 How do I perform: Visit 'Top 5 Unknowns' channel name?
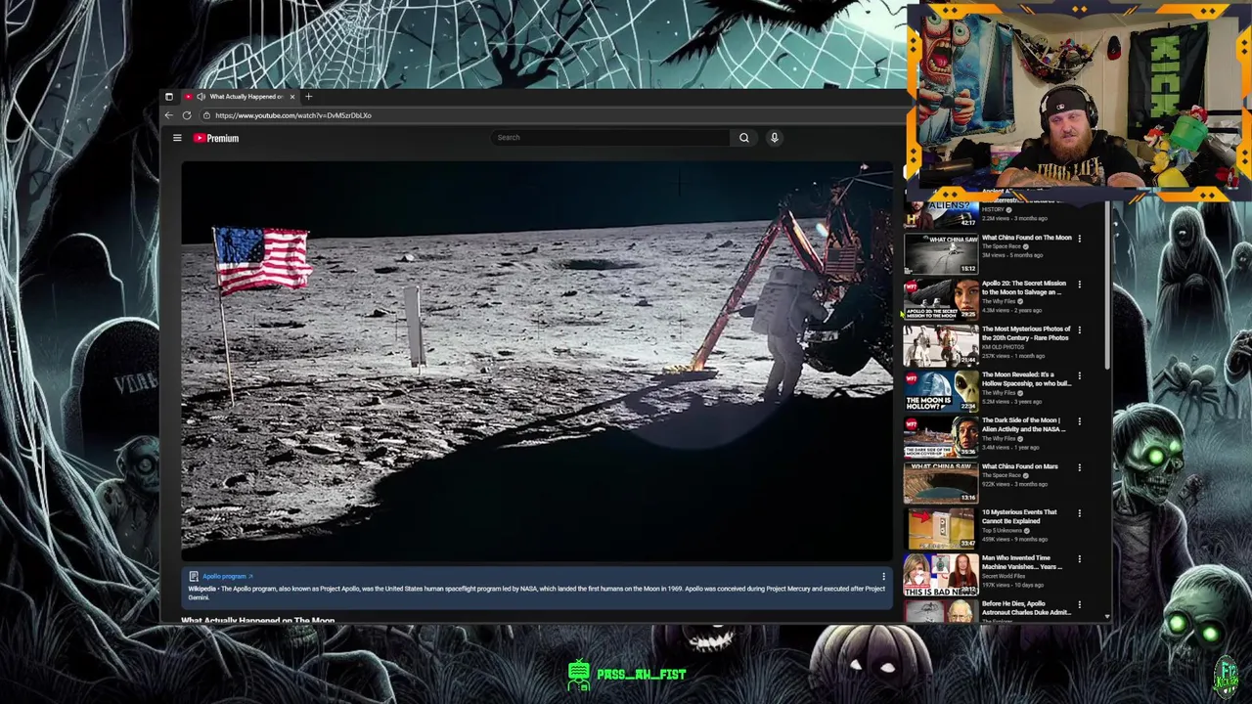point(1002,530)
